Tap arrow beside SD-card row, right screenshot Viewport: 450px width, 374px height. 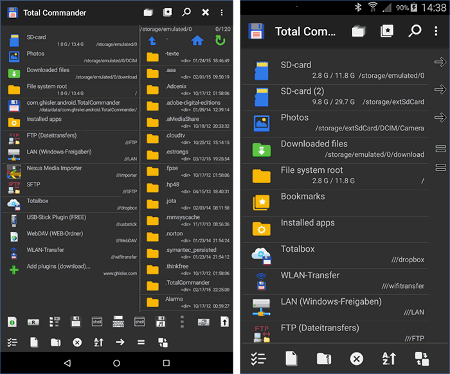[440, 62]
